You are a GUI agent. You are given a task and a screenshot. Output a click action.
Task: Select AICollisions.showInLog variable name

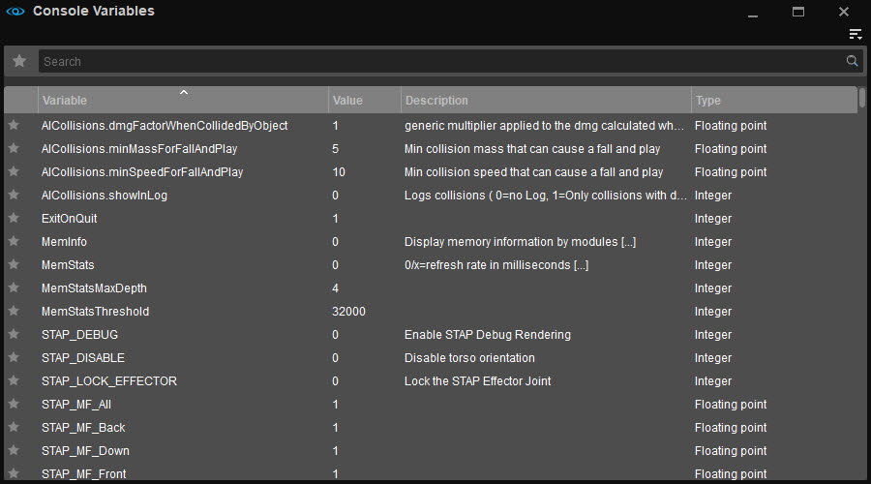pos(105,195)
